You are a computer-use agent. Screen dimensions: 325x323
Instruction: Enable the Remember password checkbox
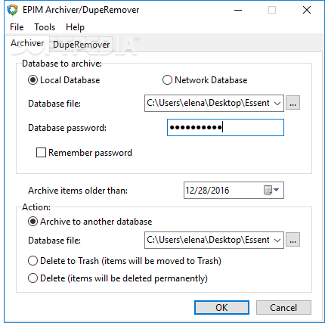tap(41, 153)
